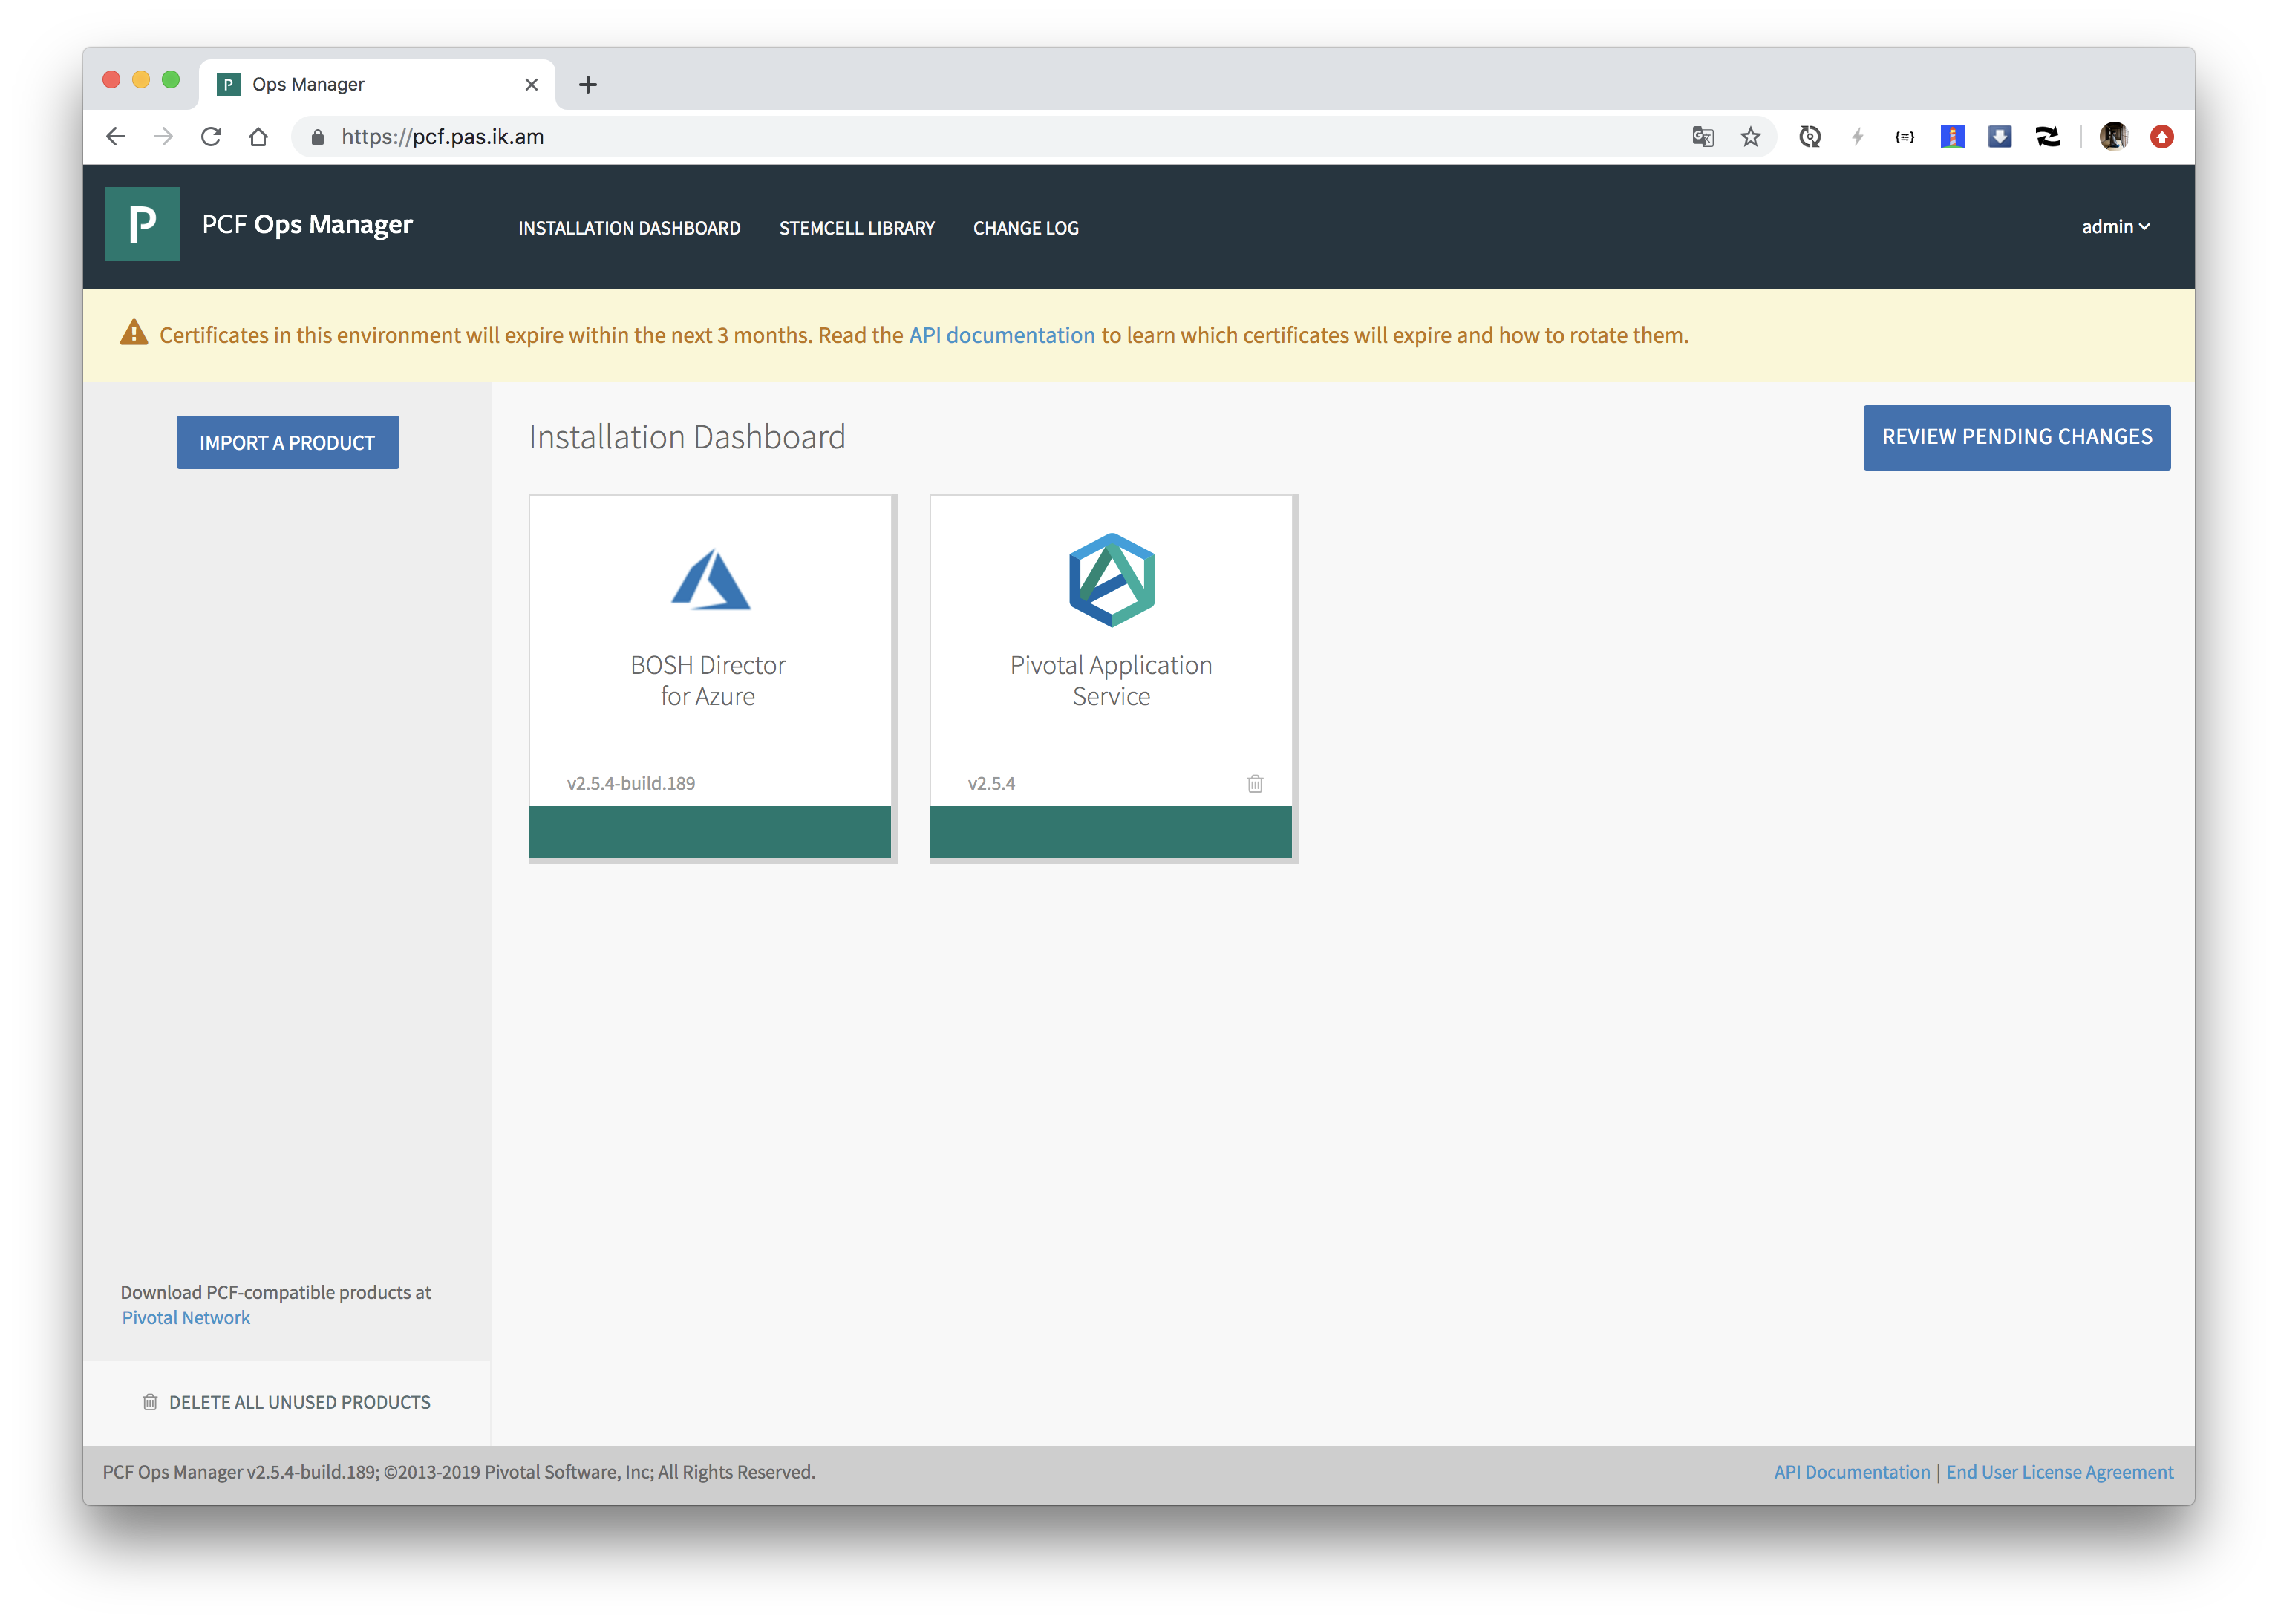
Task: Click the PCF Ops Manager logo icon
Action: (x=142, y=224)
